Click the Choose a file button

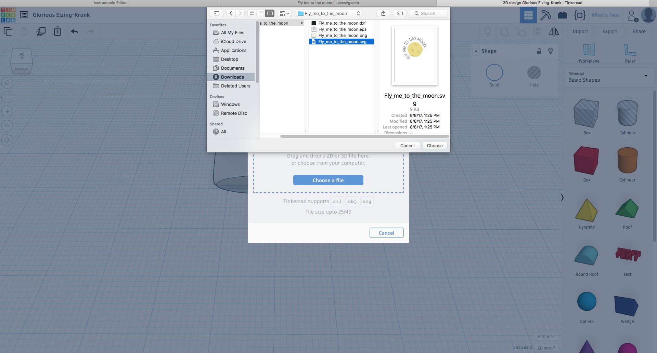tap(328, 180)
